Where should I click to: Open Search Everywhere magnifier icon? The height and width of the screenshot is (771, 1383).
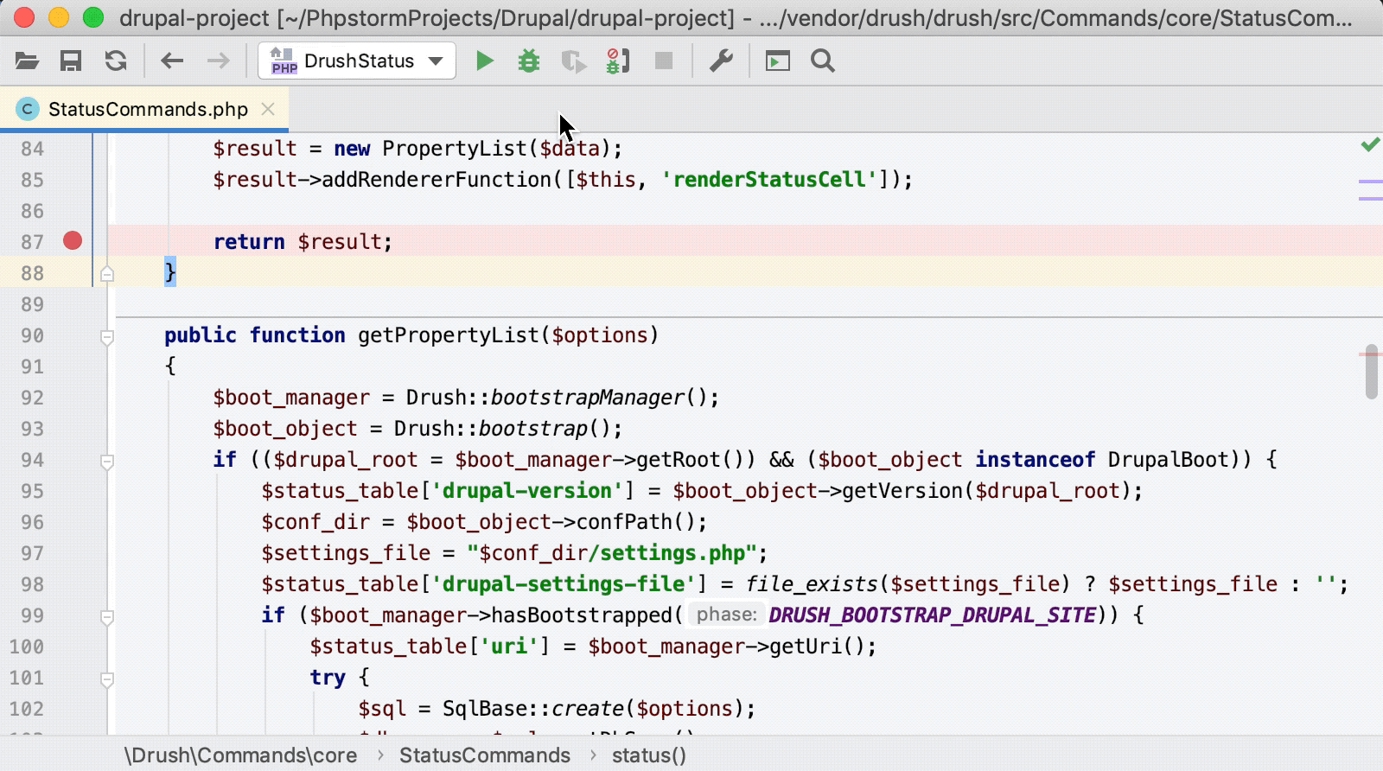(823, 61)
